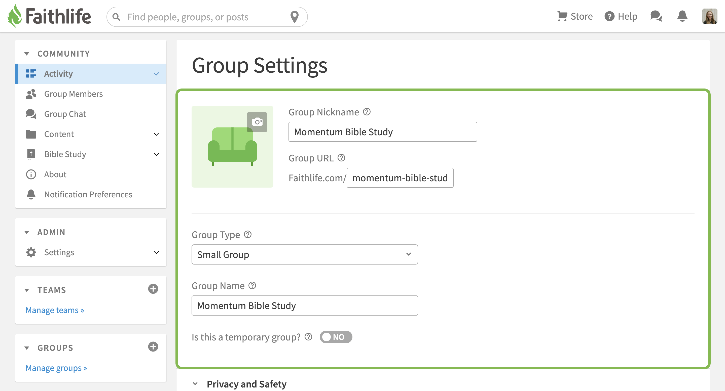Collapse the GROUPS section triangle
725x391 pixels.
pyautogui.click(x=27, y=348)
